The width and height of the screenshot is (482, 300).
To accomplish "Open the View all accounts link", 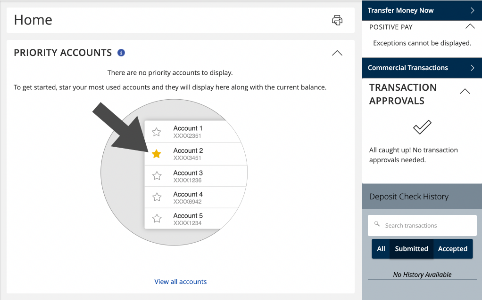I will click(181, 282).
